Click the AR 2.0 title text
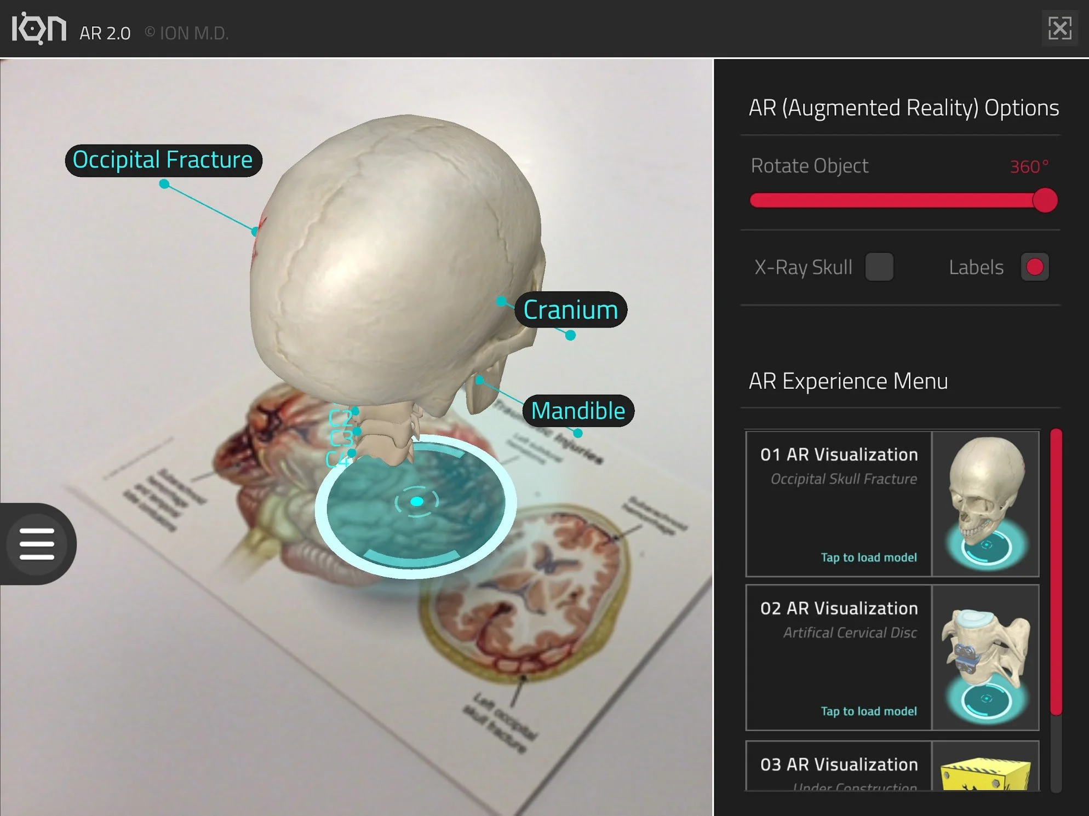Screen dimensions: 1089x816 pos(105,33)
